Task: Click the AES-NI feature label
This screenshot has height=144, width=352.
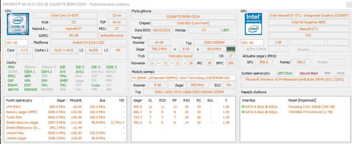Action: (x=13, y=90)
